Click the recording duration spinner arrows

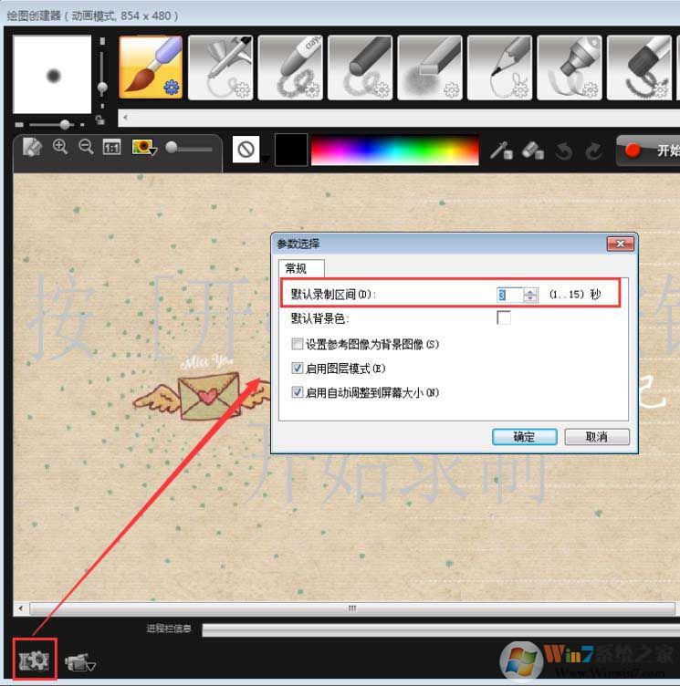(x=530, y=295)
